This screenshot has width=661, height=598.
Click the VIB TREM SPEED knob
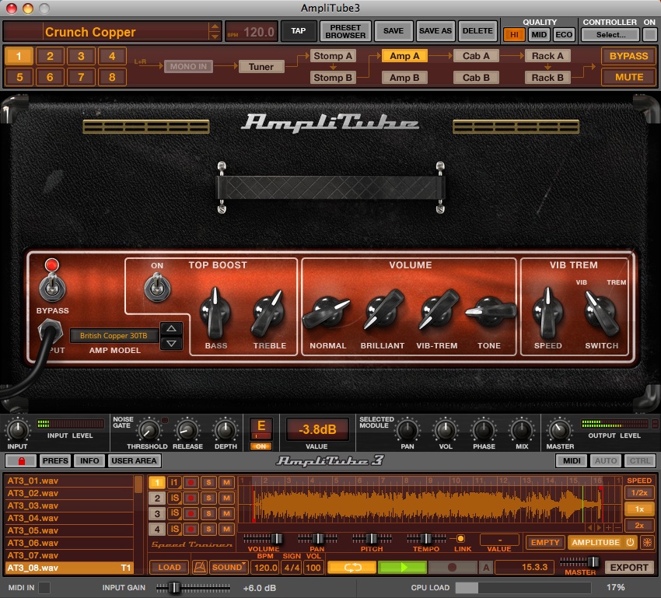click(547, 313)
